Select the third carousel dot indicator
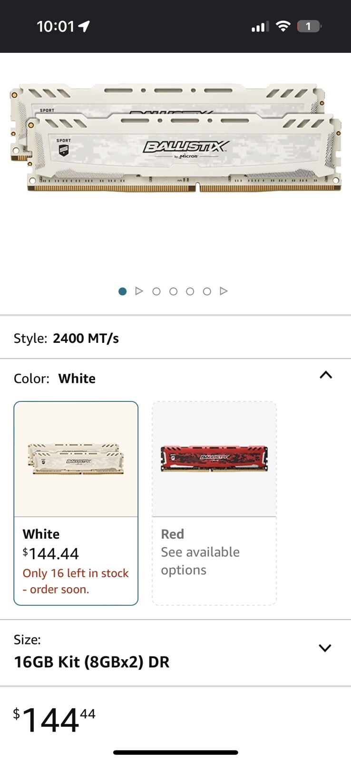 pos(173,291)
